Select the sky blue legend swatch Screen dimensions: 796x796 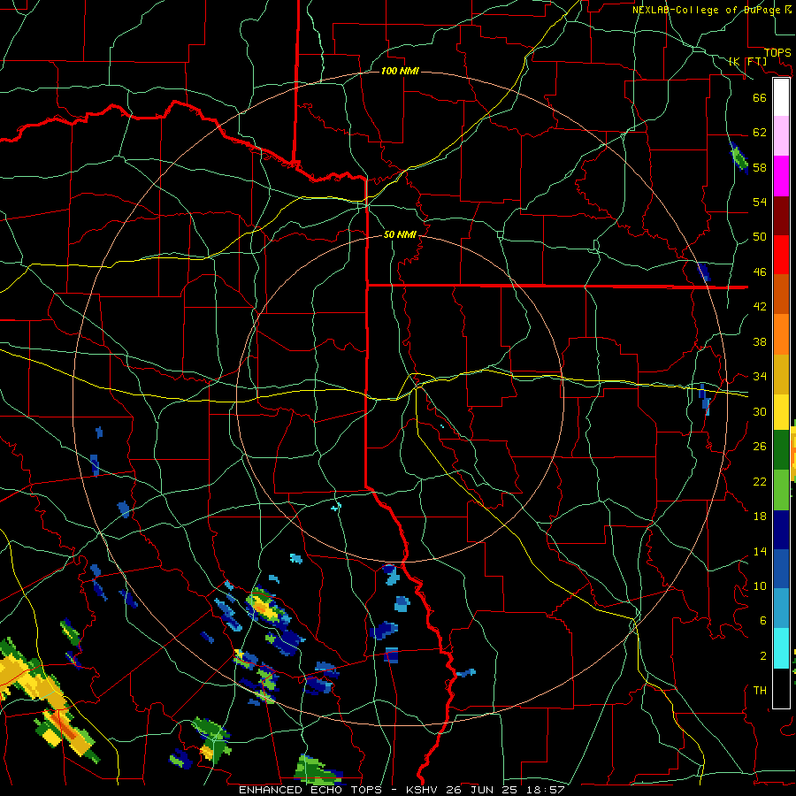coord(781,608)
